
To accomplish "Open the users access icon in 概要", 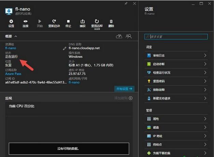I will point(129,36).
